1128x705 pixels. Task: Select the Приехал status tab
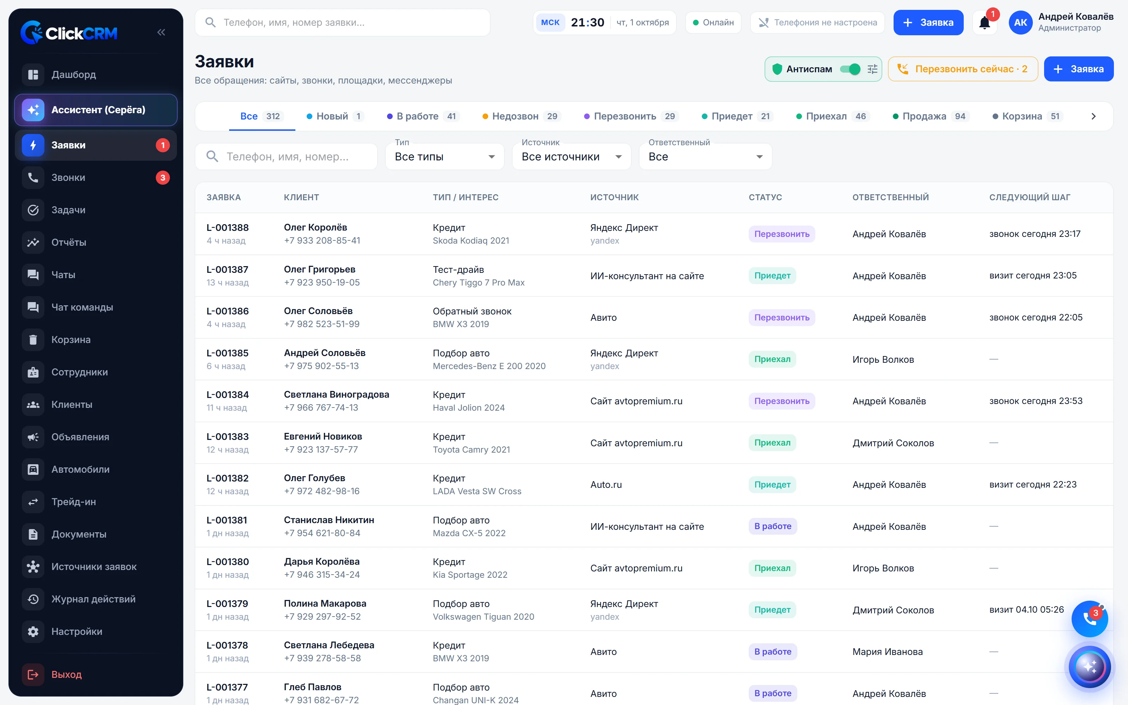coord(833,116)
